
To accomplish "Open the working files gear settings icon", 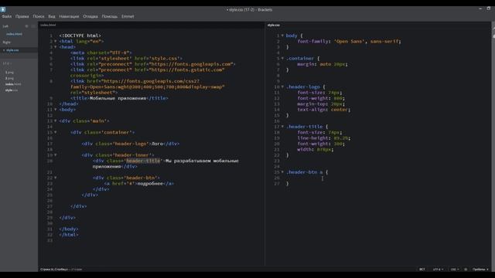I will (27, 26).
